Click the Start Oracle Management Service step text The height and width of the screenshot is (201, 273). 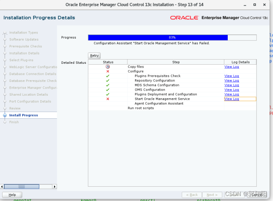[x=162, y=99]
